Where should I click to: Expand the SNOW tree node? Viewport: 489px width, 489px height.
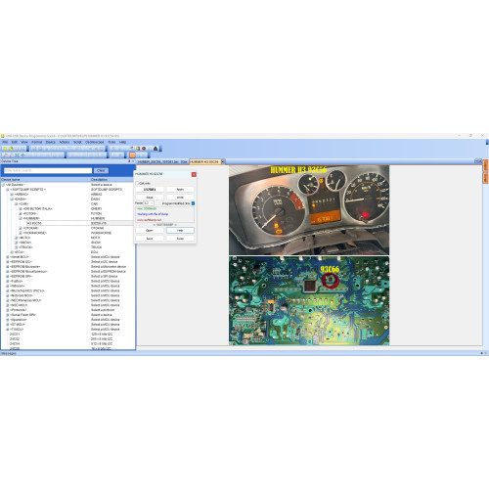[16, 243]
